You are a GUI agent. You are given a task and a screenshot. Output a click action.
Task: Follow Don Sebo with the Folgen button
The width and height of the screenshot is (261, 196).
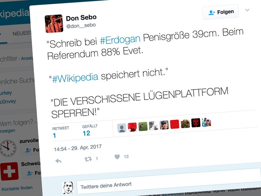pyautogui.click(x=220, y=12)
